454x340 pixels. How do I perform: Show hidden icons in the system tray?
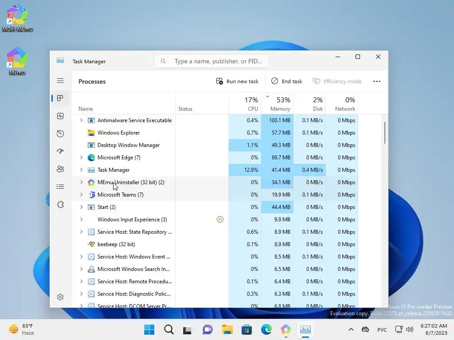pyautogui.click(x=351, y=329)
